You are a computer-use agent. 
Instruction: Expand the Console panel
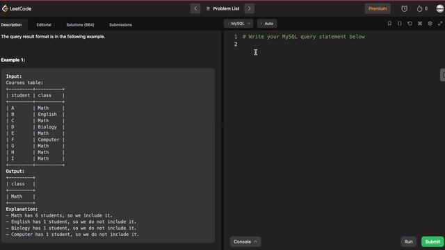click(245, 242)
